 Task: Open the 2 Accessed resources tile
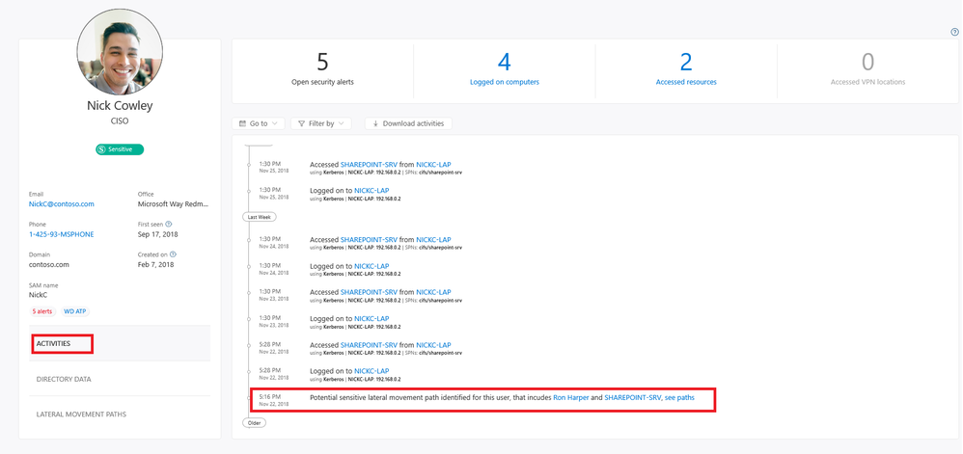(x=686, y=70)
